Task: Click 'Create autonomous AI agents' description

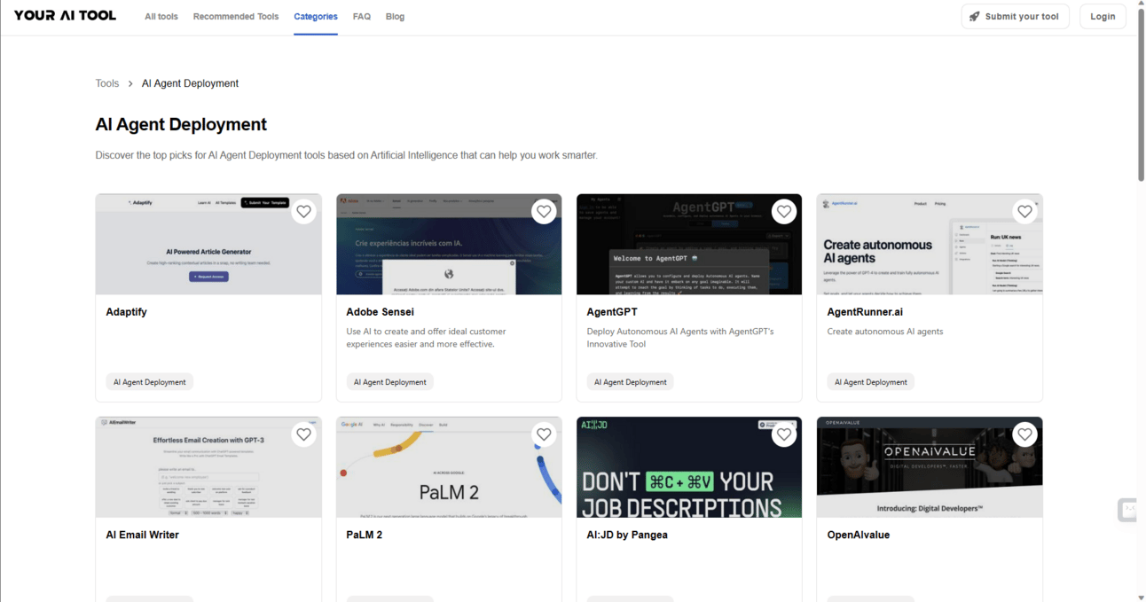Action: pyautogui.click(x=885, y=332)
